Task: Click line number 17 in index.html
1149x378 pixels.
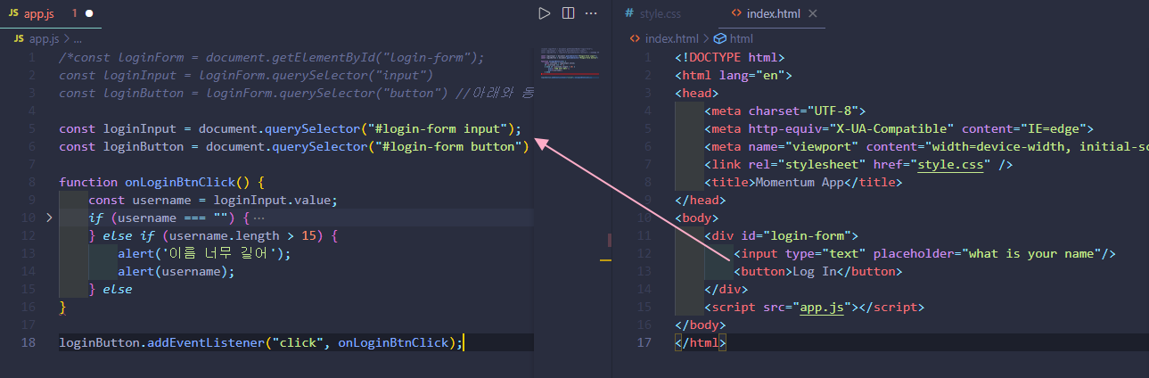Action: coord(646,342)
